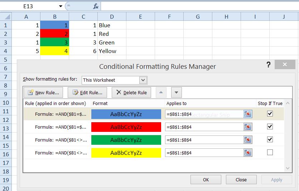Screen dimensions: 299x191
Task: Close the Rules Manager with X
Action: tap(285, 64)
